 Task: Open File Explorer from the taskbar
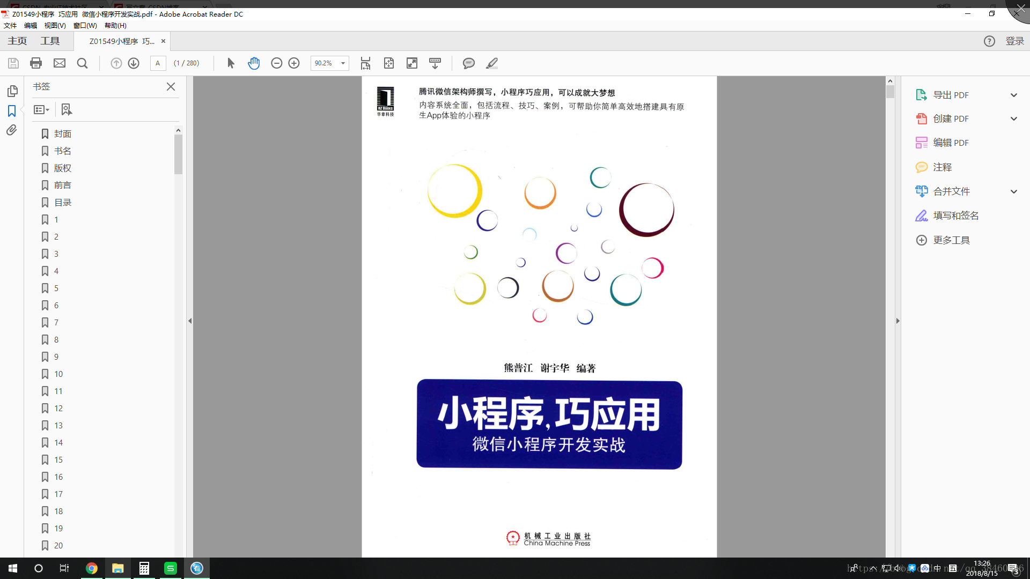point(118,568)
